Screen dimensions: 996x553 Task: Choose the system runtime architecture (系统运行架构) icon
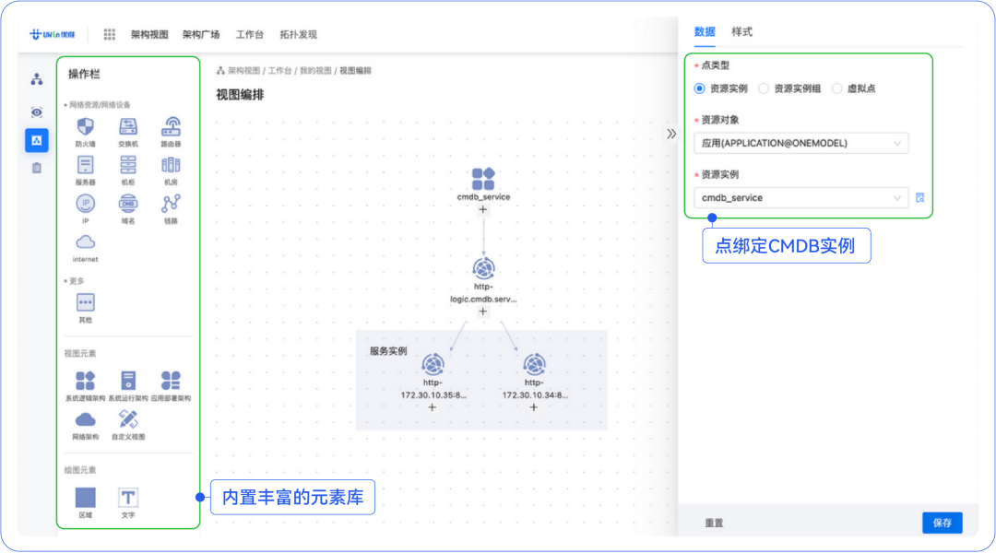click(x=127, y=381)
